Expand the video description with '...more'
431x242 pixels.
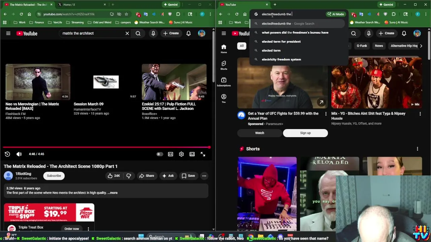click(x=112, y=193)
